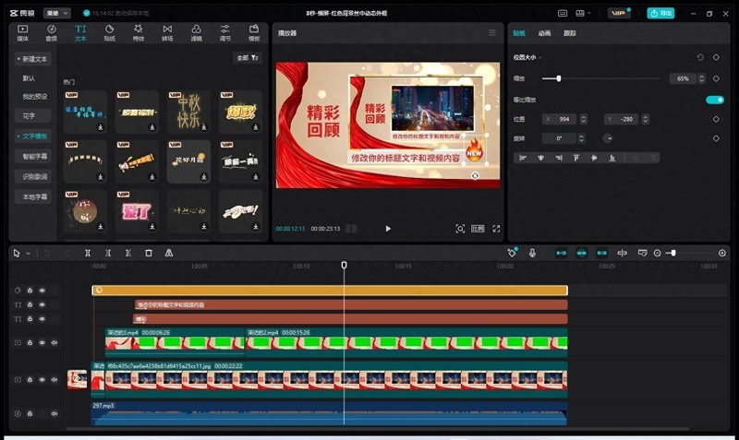Expand the 新建文本 sidebar section
This screenshot has height=440, width=739.
click(x=33, y=59)
